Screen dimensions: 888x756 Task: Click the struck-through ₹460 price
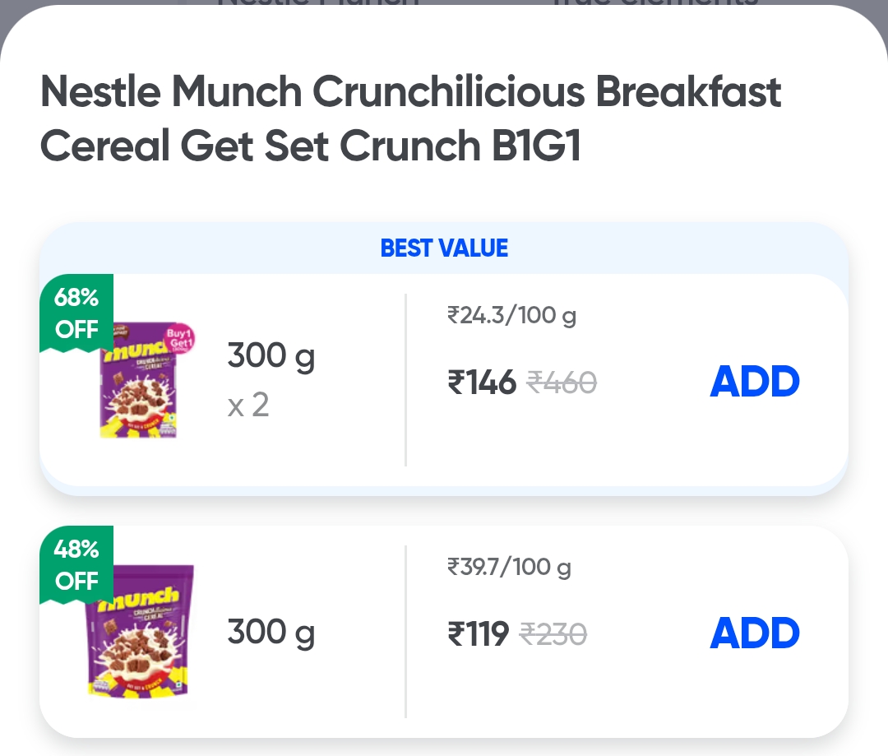(562, 383)
